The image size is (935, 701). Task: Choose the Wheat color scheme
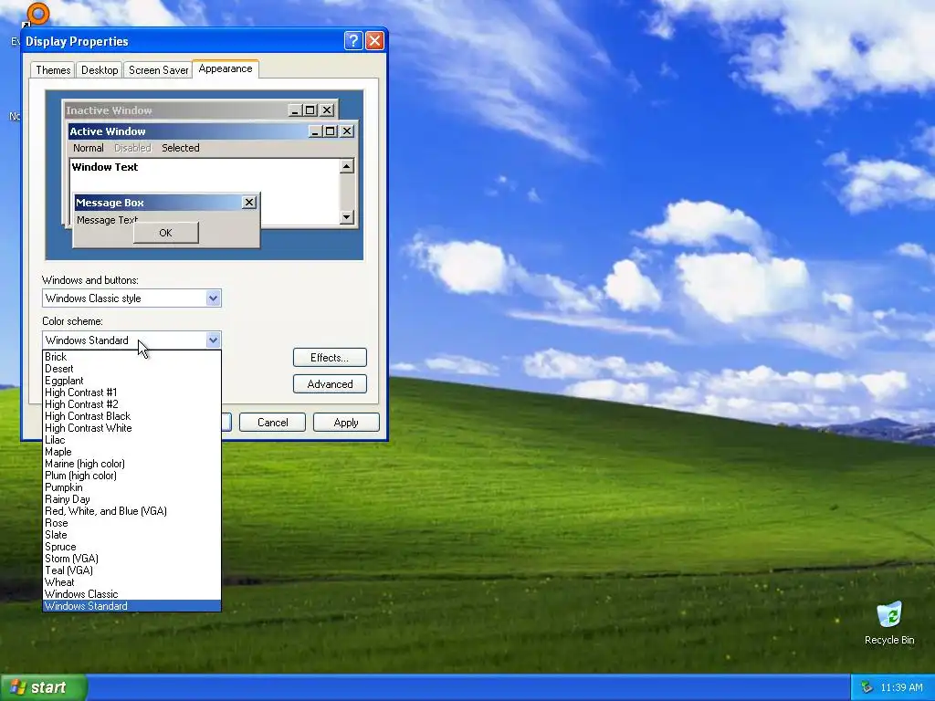click(131, 582)
